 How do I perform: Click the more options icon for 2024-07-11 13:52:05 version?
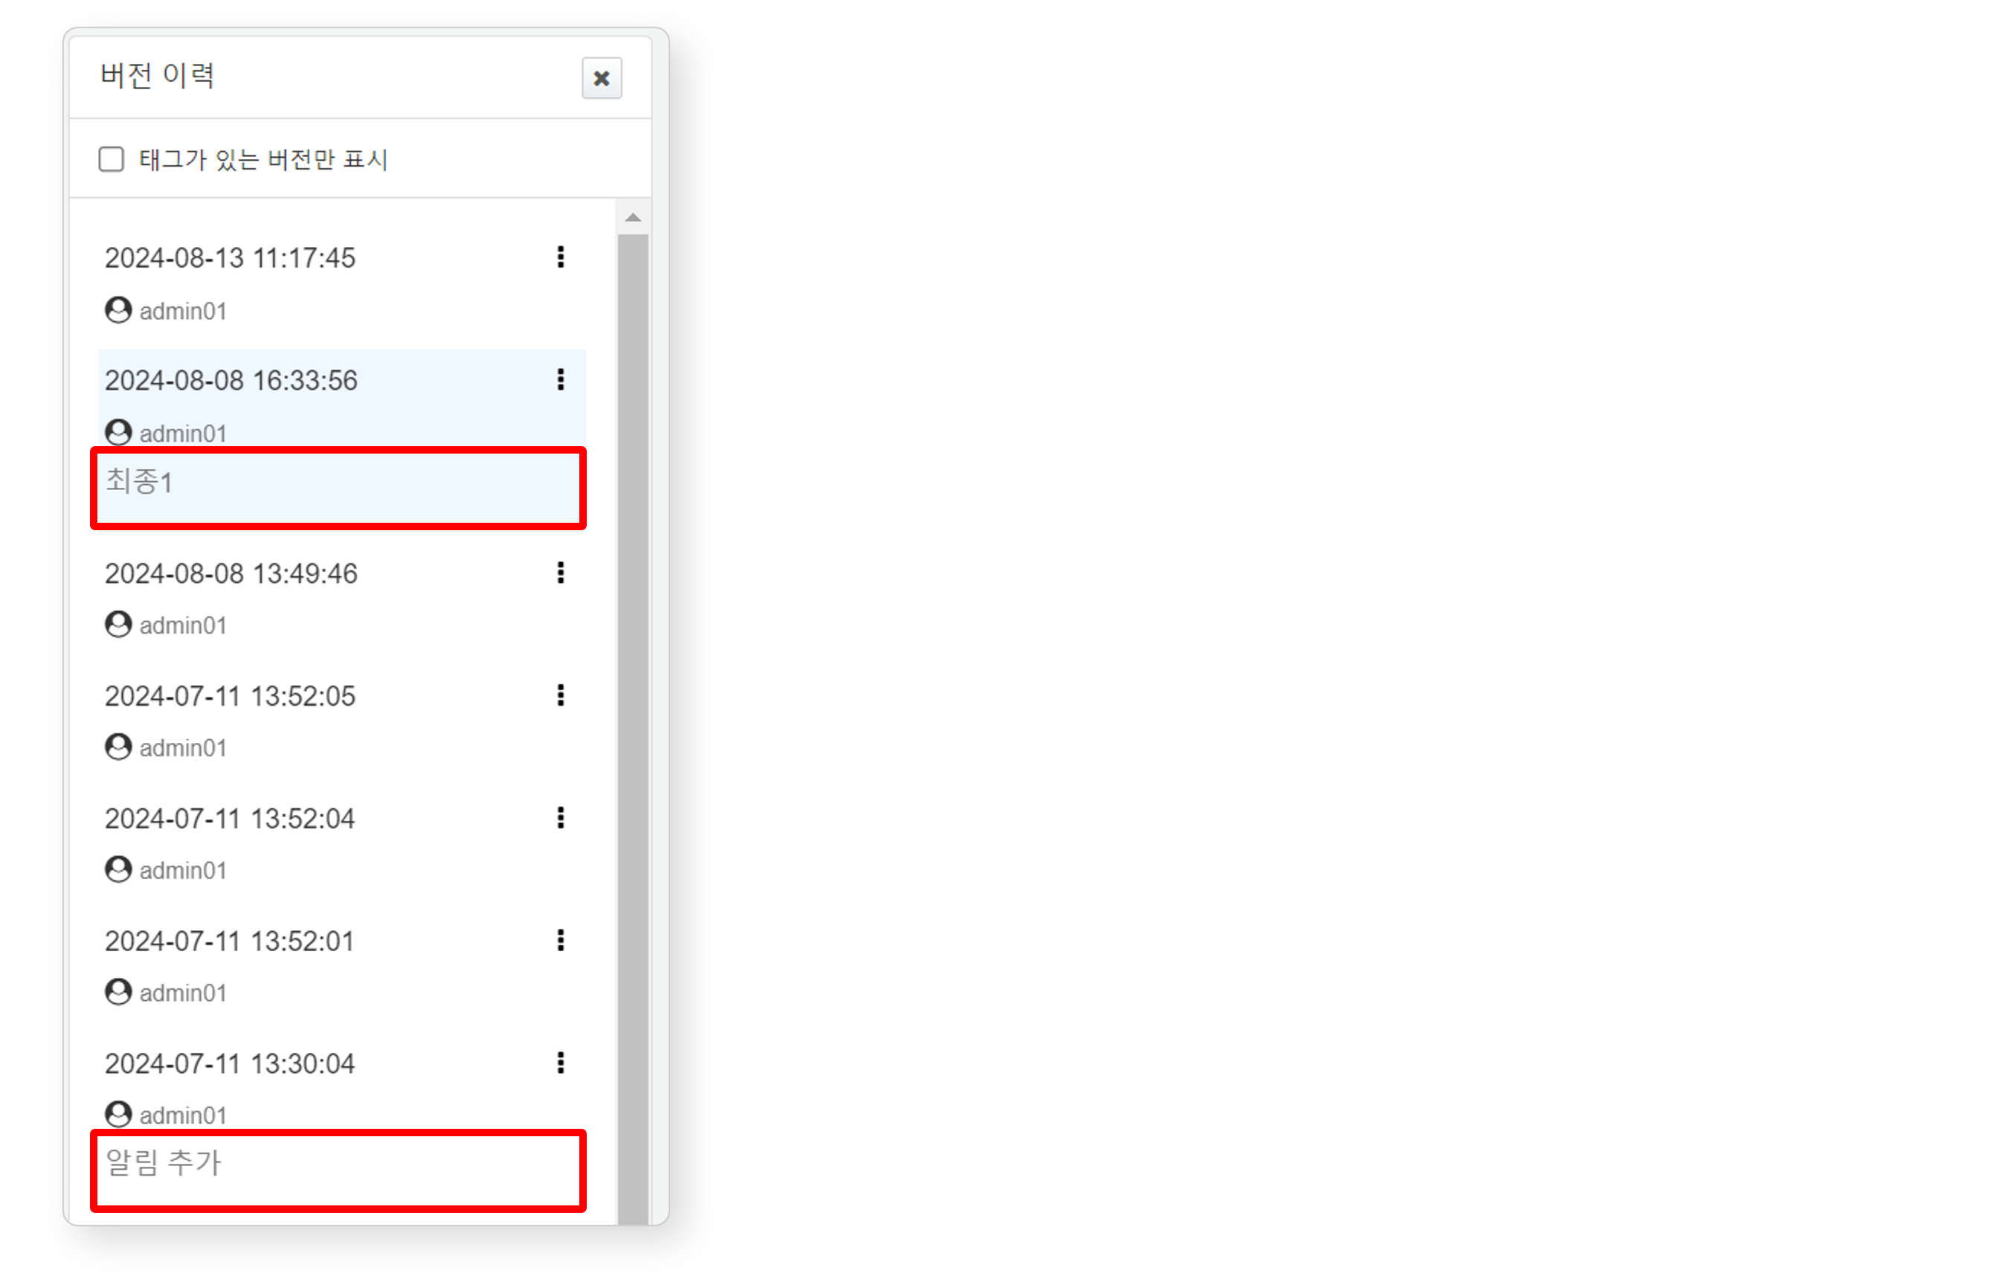pyautogui.click(x=562, y=694)
